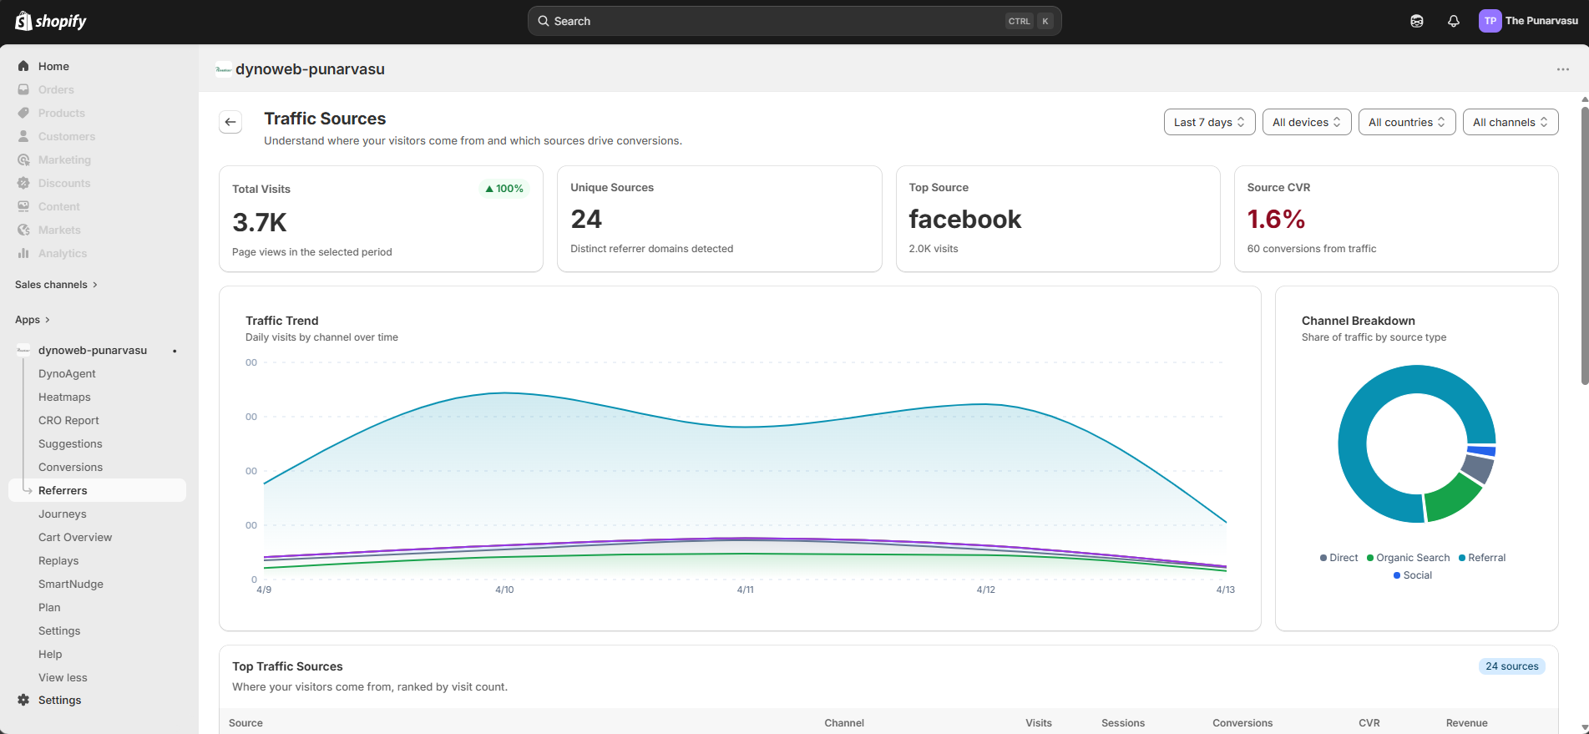Open the Sidekick assistant icon in top bar

pos(1416,21)
